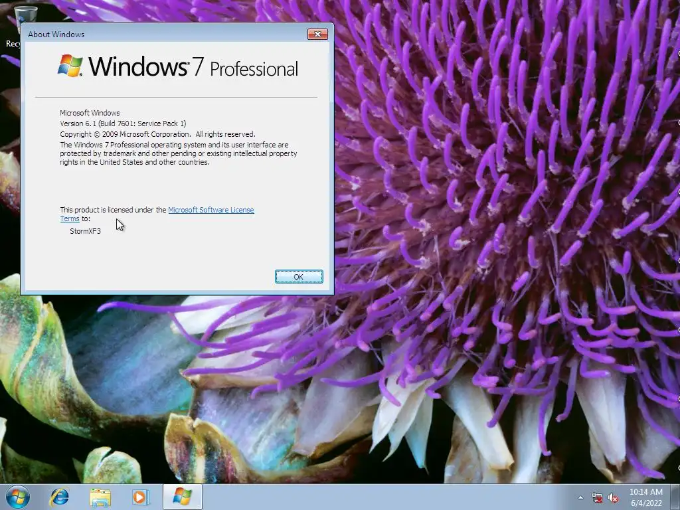Launch Windows Media Player from the taskbar

point(140,497)
